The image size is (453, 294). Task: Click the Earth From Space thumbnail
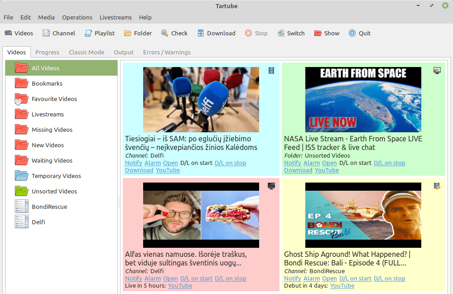[x=363, y=100]
